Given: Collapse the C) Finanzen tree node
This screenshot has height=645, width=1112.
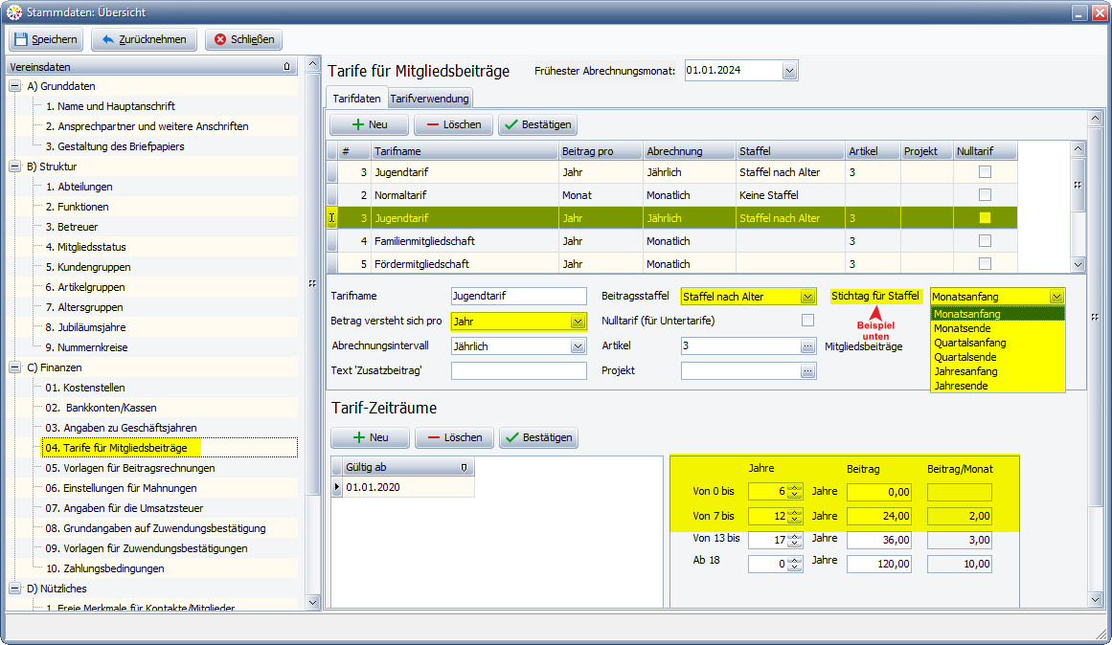Looking at the screenshot, I should pos(15,367).
